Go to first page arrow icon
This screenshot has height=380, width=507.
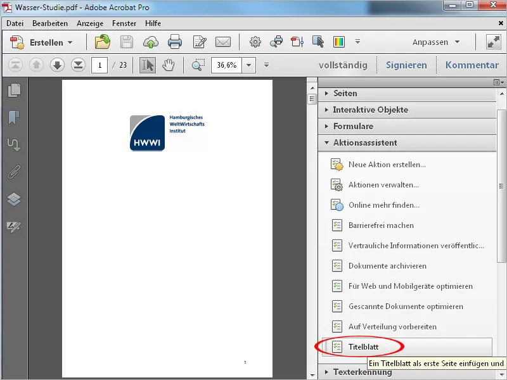[15, 65]
